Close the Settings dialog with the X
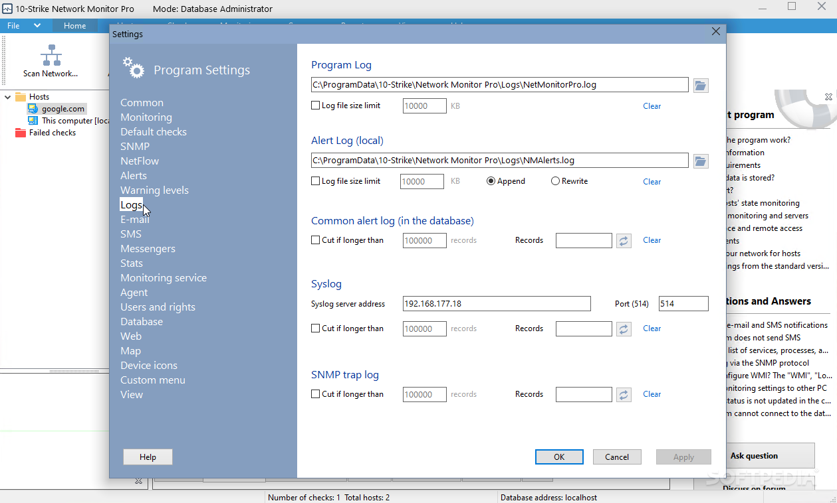 click(716, 32)
